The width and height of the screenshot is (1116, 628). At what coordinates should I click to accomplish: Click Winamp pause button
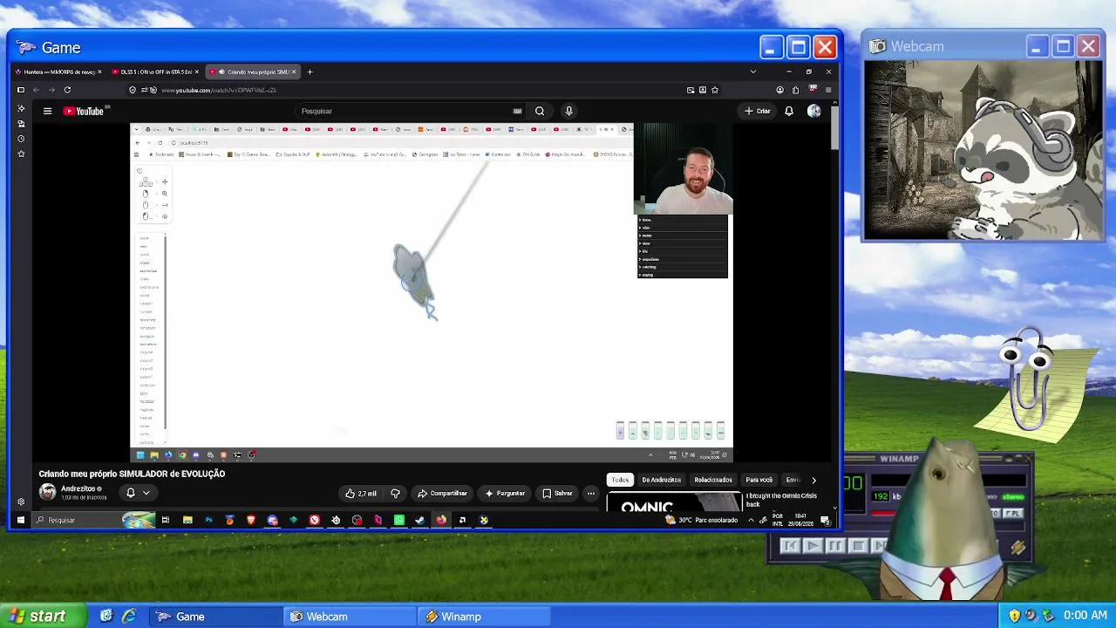tap(834, 546)
